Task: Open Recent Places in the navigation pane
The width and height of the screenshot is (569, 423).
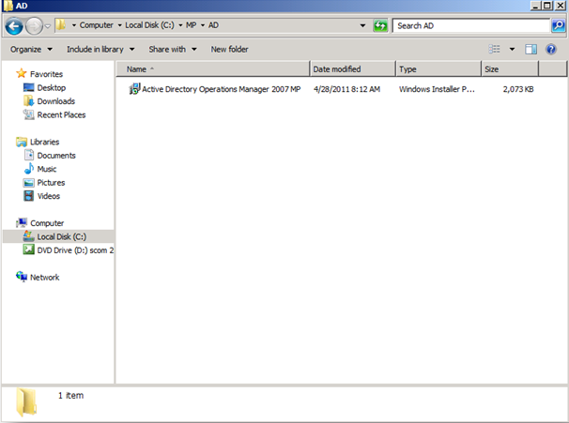Action: (x=61, y=115)
